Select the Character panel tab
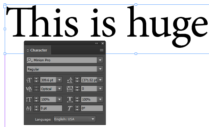Image resolution: width=209 pixels, height=127 pixels. (x=38, y=50)
